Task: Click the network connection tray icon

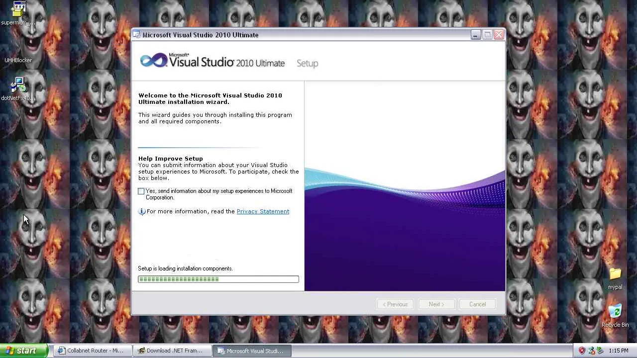Action: [591, 351]
